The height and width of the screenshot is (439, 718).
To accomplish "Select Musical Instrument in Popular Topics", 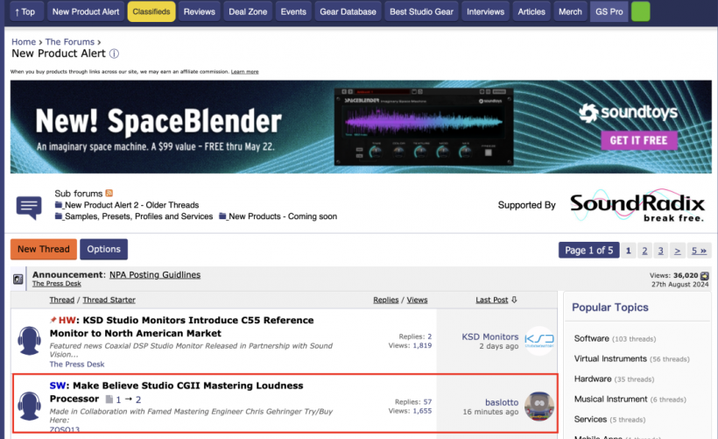I will [611, 400].
